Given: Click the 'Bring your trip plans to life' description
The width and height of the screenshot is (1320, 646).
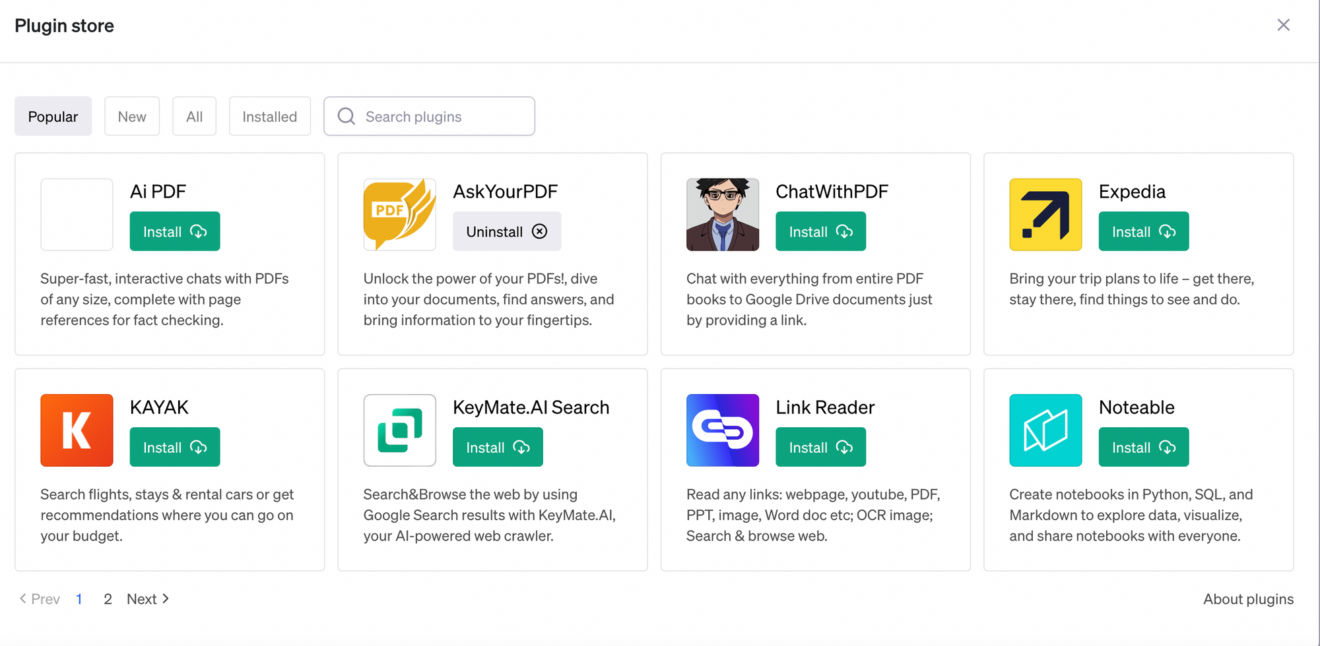Looking at the screenshot, I should coord(1132,289).
